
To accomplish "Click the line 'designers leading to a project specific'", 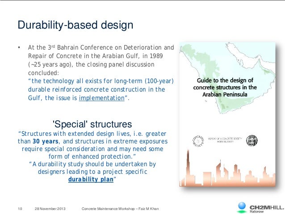I will [x=92, y=172].
